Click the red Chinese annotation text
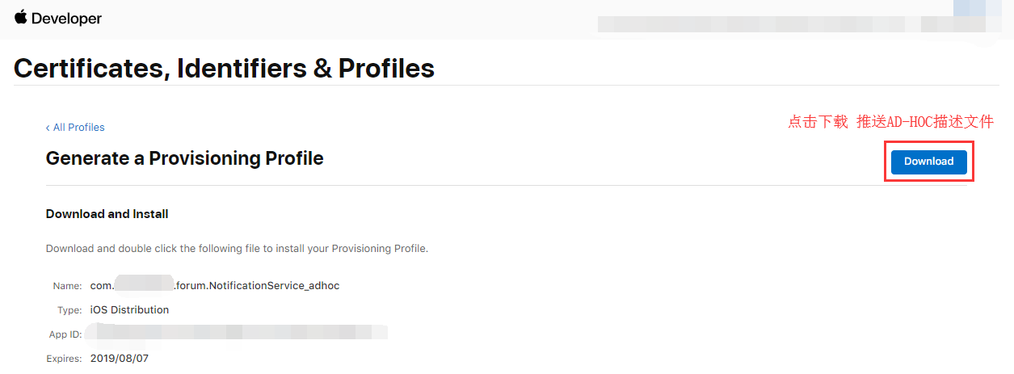 [x=890, y=122]
